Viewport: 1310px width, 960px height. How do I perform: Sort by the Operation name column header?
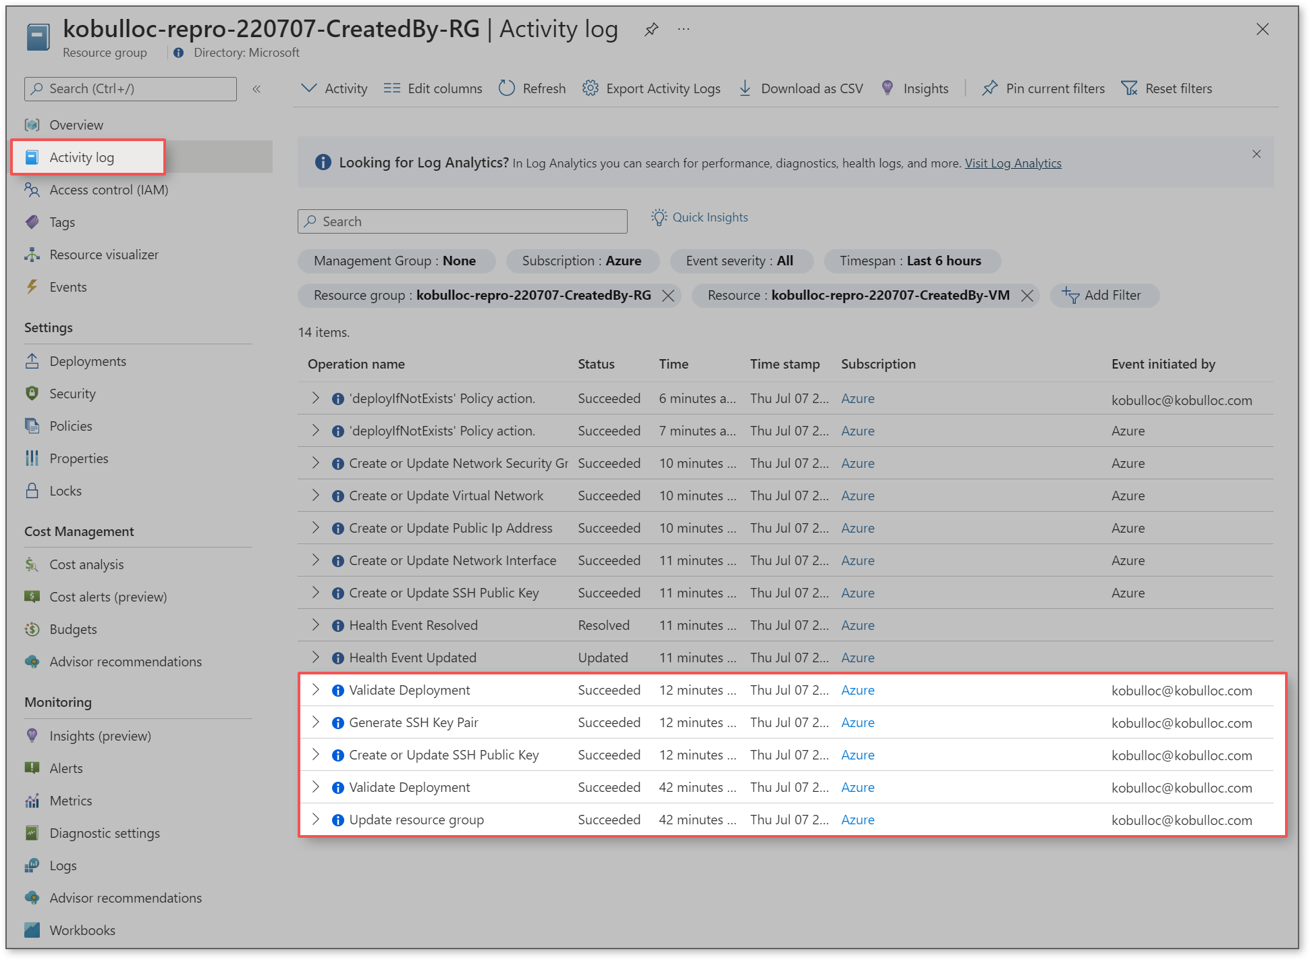(x=356, y=364)
